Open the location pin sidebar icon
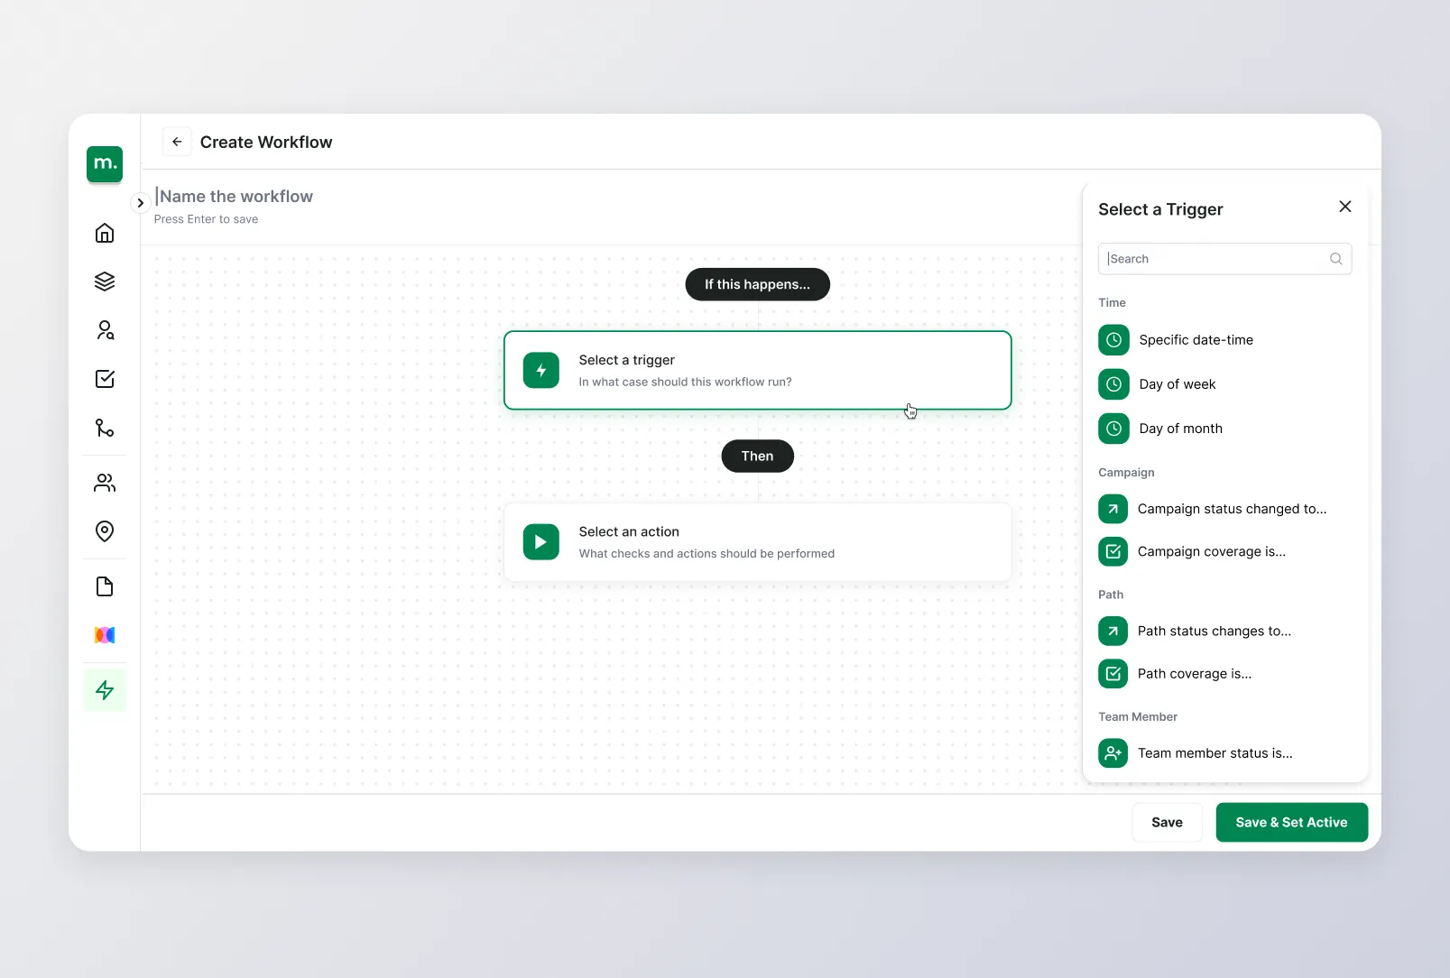The image size is (1450, 978). point(105,531)
